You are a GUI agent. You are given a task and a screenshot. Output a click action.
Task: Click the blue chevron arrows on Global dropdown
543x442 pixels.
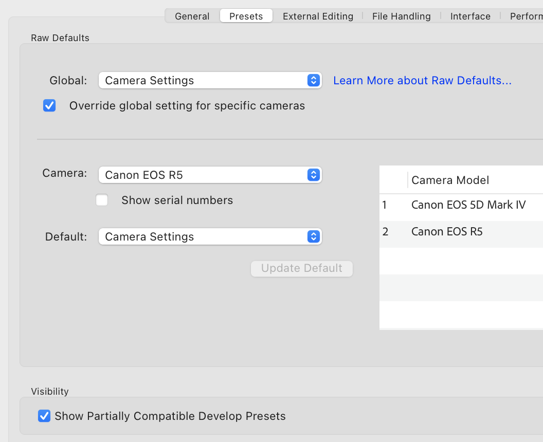pos(313,80)
